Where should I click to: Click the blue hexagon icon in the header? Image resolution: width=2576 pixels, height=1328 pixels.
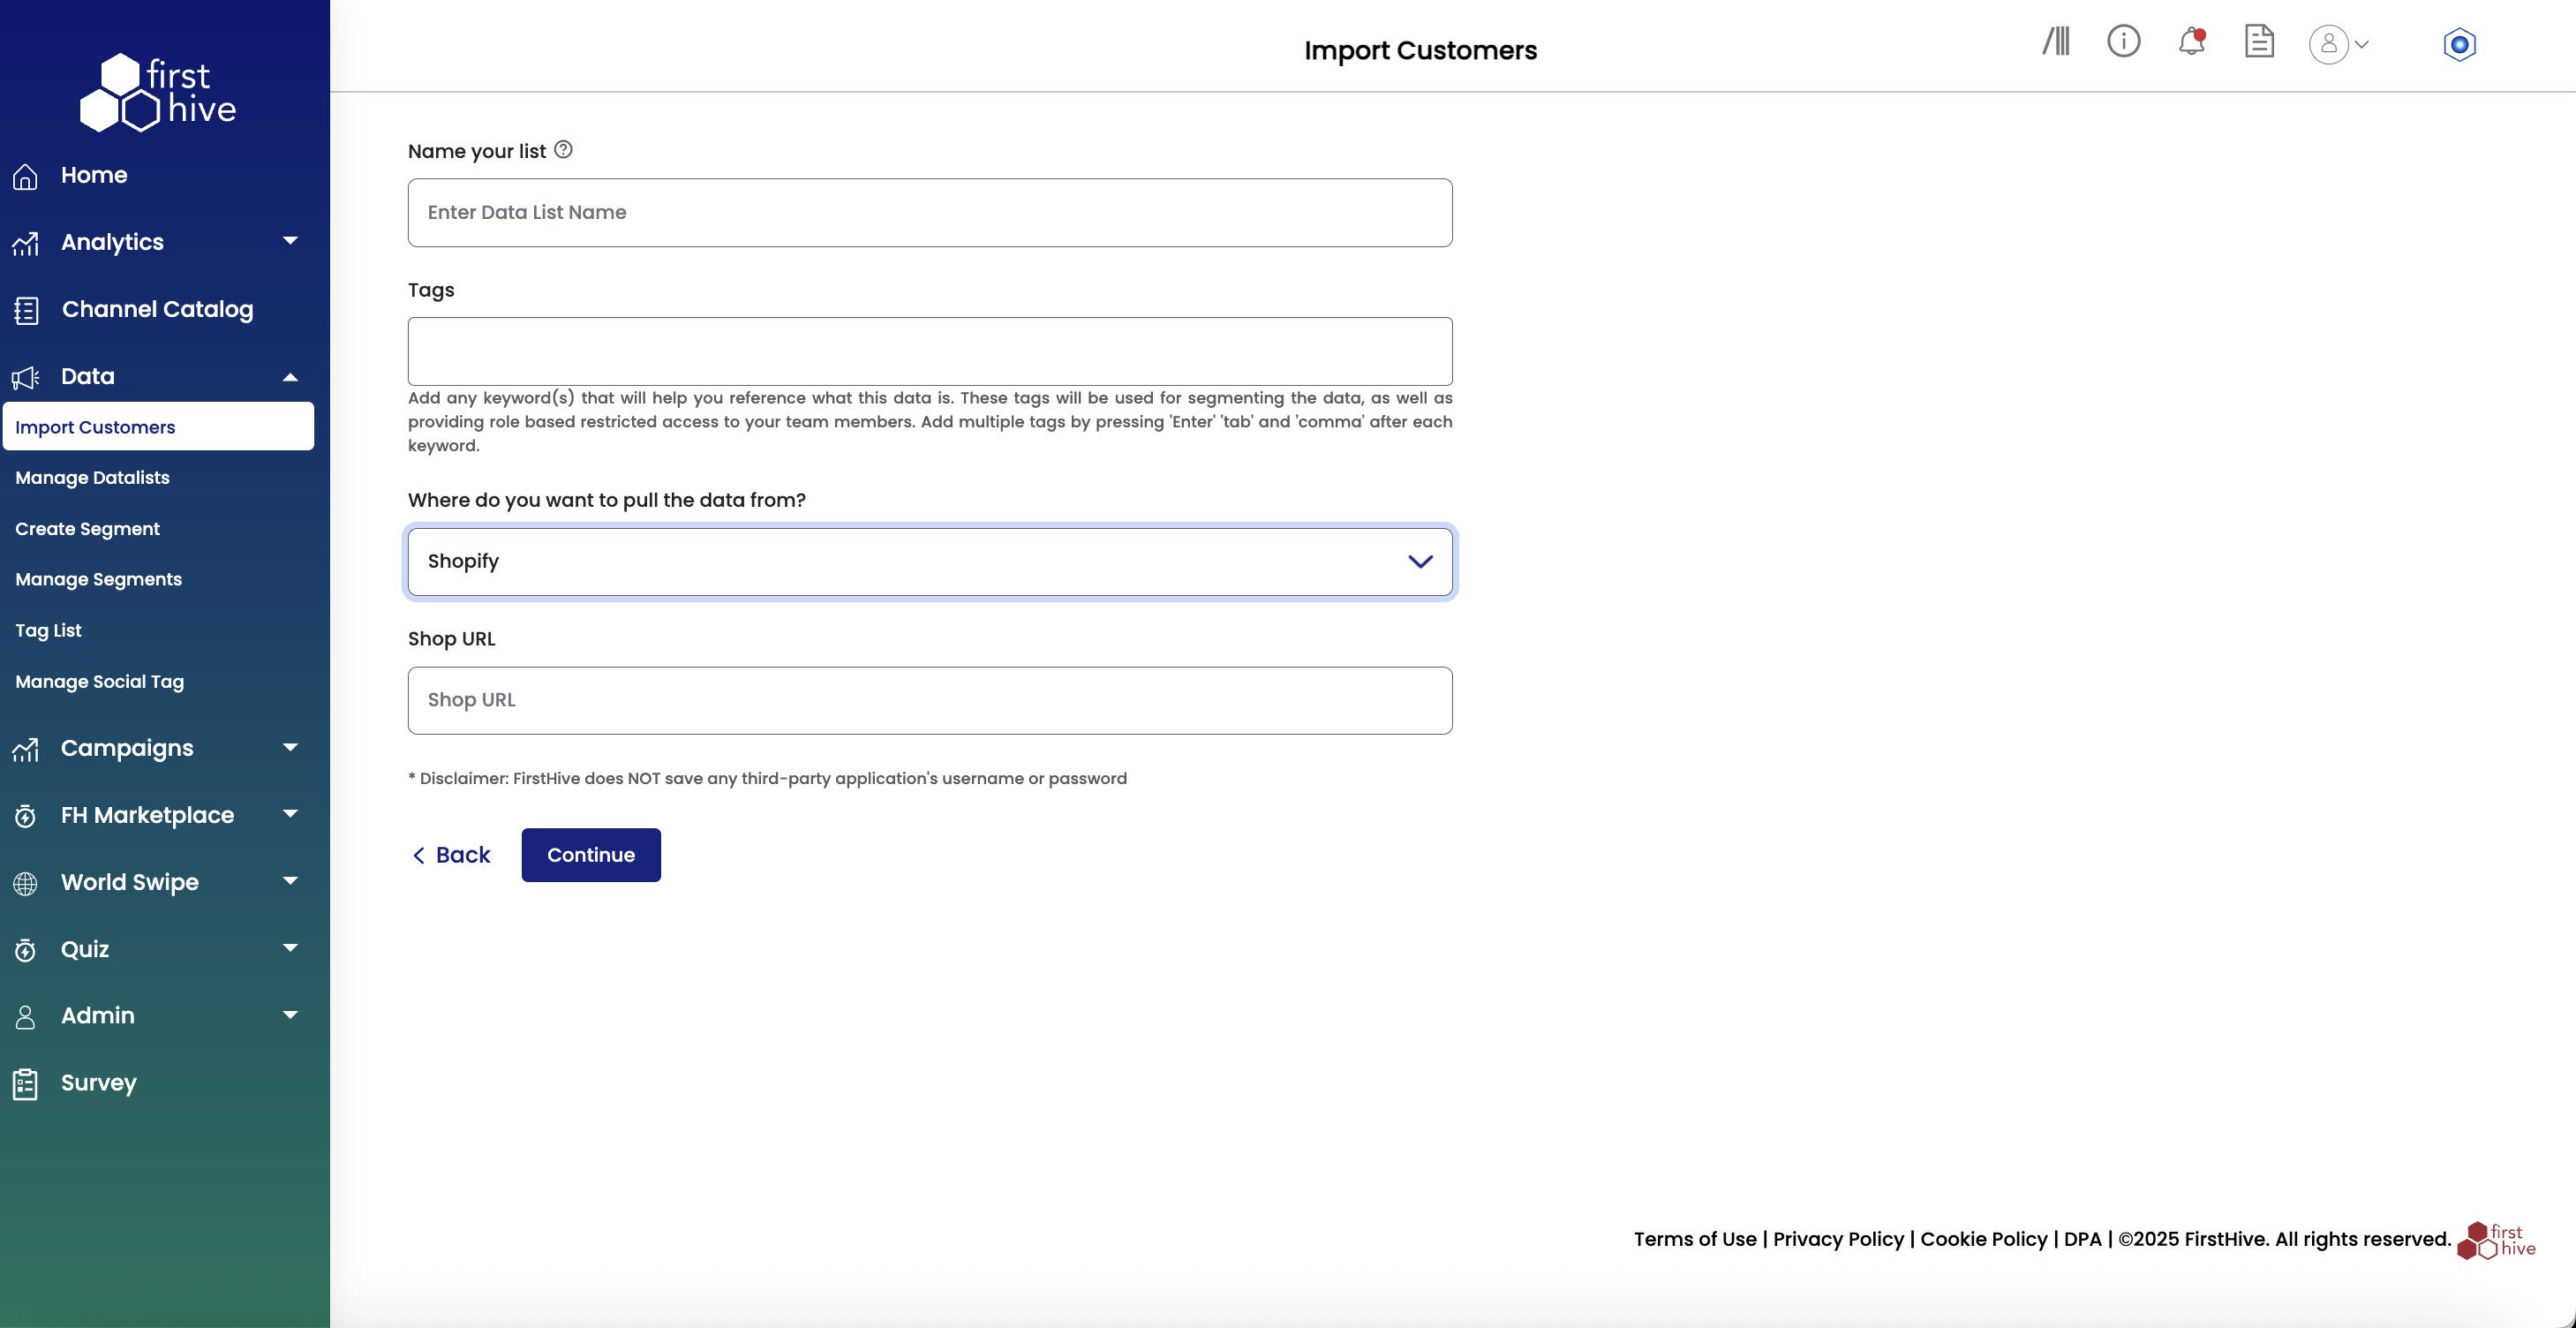tap(2459, 45)
